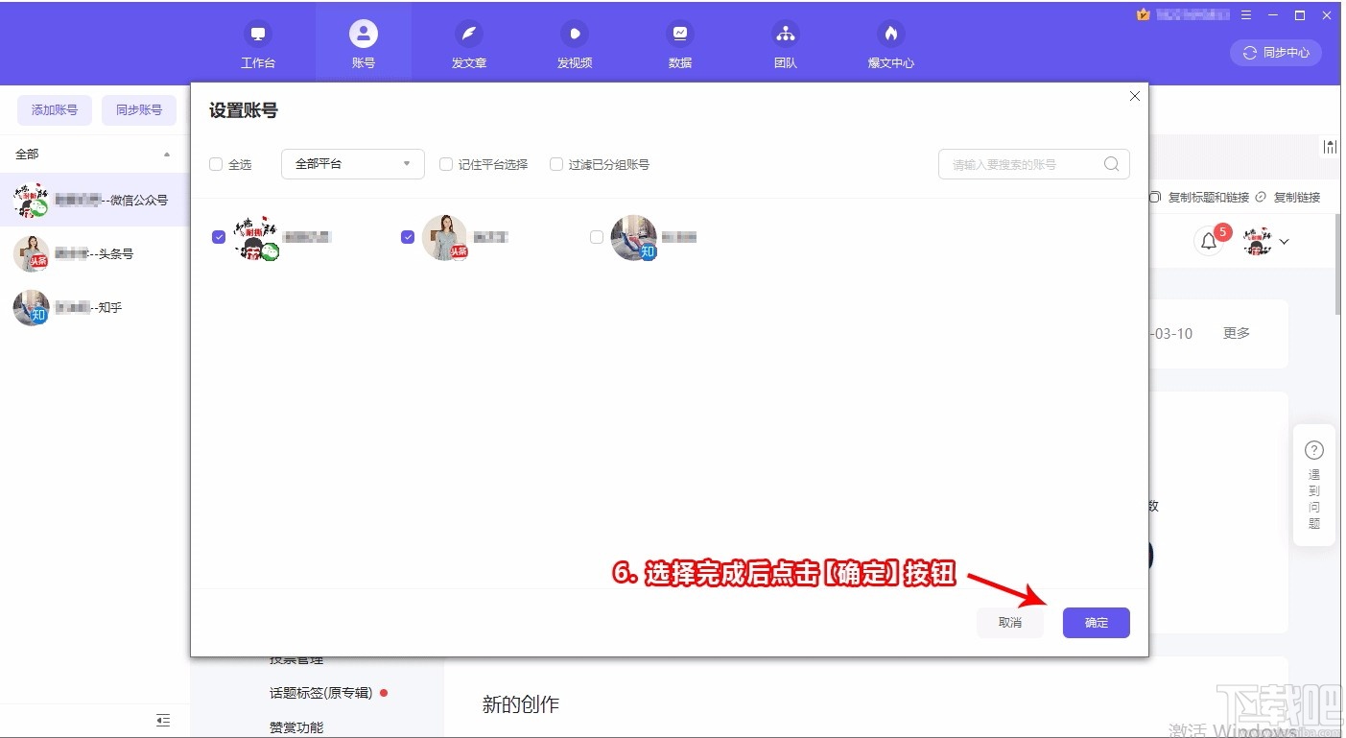The height and width of the screenshot is (738, 1346).
Task: Click the 发文章 publish article icon
Action: pos(468,42)
